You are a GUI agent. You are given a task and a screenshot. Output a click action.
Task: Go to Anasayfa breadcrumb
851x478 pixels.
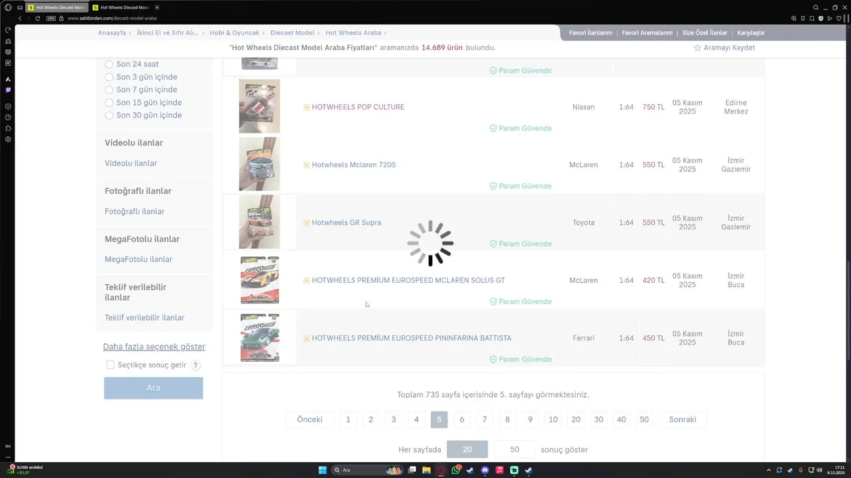pyautogui.click(x=112, y=33)
